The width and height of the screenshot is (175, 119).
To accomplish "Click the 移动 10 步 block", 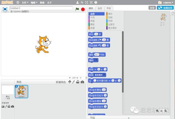I will pyautogui.click(x=95, y=34).
